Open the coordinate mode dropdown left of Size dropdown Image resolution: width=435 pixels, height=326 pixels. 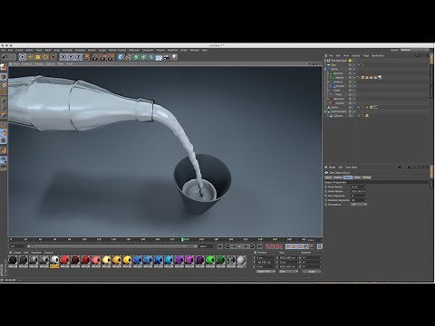click(266, 272)
